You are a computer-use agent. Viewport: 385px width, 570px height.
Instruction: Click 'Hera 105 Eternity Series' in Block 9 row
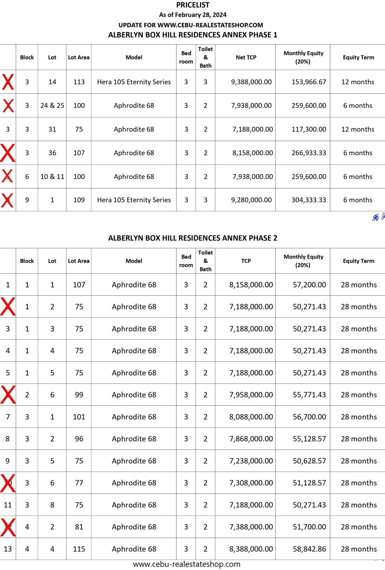pos(134,200)
